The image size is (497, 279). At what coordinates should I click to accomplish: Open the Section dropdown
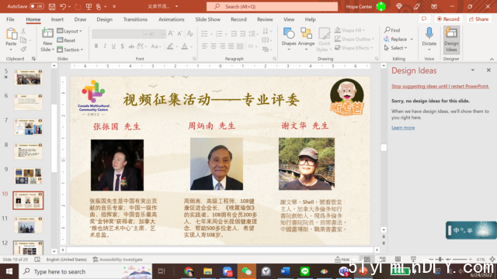tap(70, 50)
